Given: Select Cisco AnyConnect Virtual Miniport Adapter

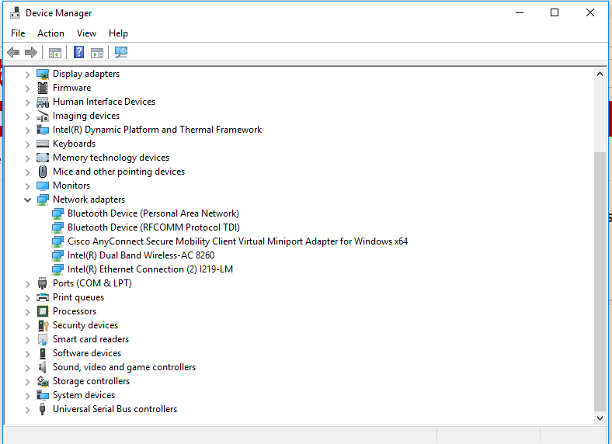Looking at the screenshot, I should 238,241.
